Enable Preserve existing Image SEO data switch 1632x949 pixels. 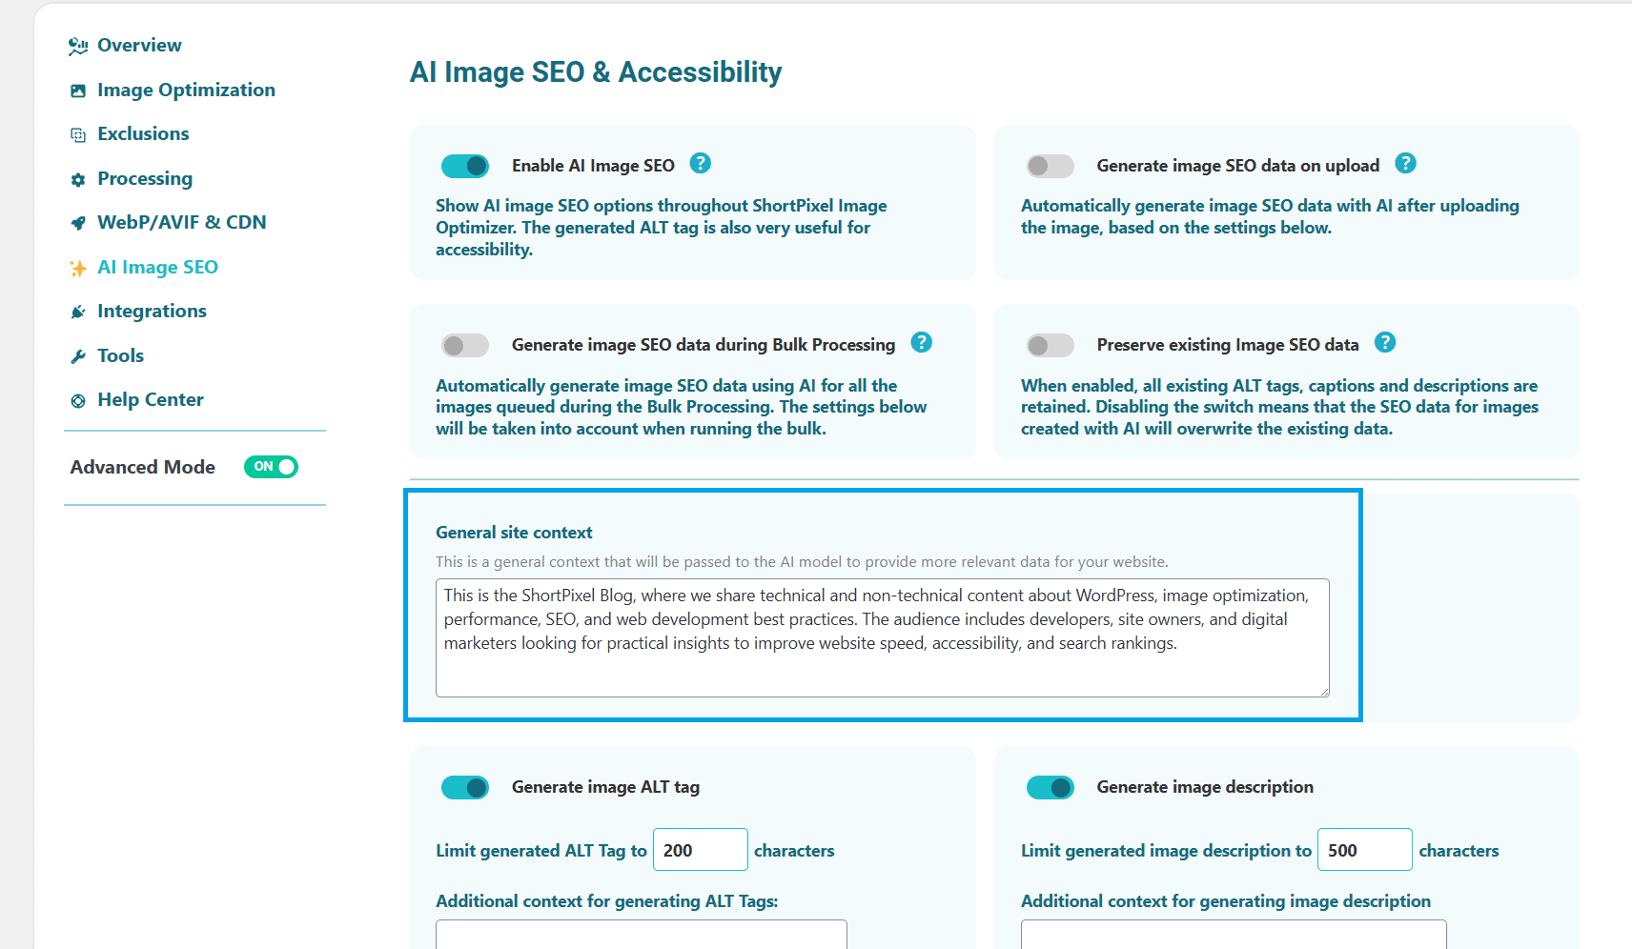pyautogui.click(x=1050, y=345)
